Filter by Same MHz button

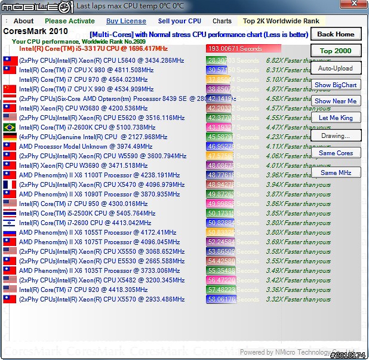pyautogui.click(x=336, y=173)
